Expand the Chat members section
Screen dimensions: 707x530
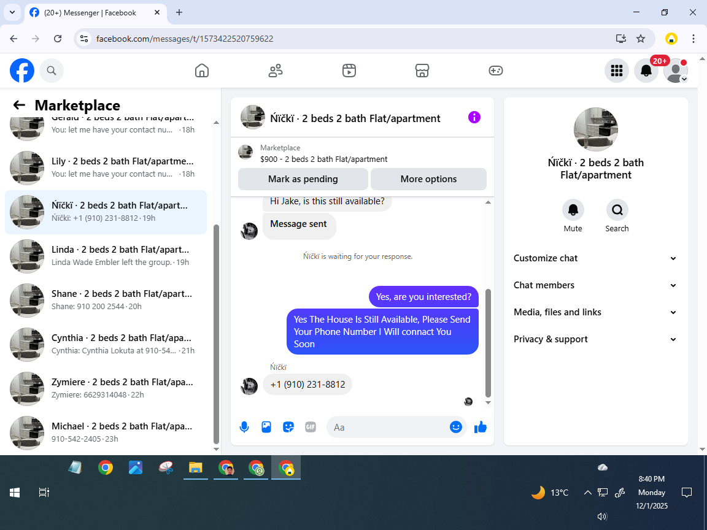(x=596, y=285)
